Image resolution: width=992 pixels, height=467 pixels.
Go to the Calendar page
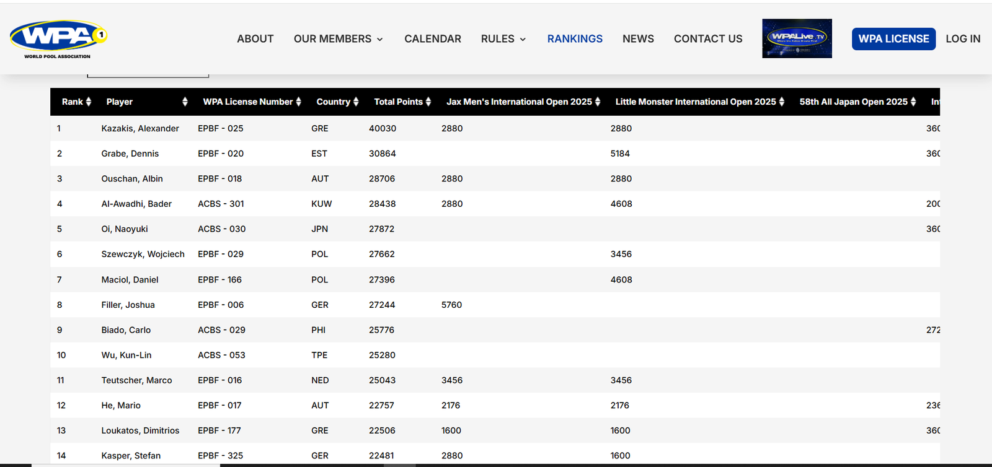(432, 39)
